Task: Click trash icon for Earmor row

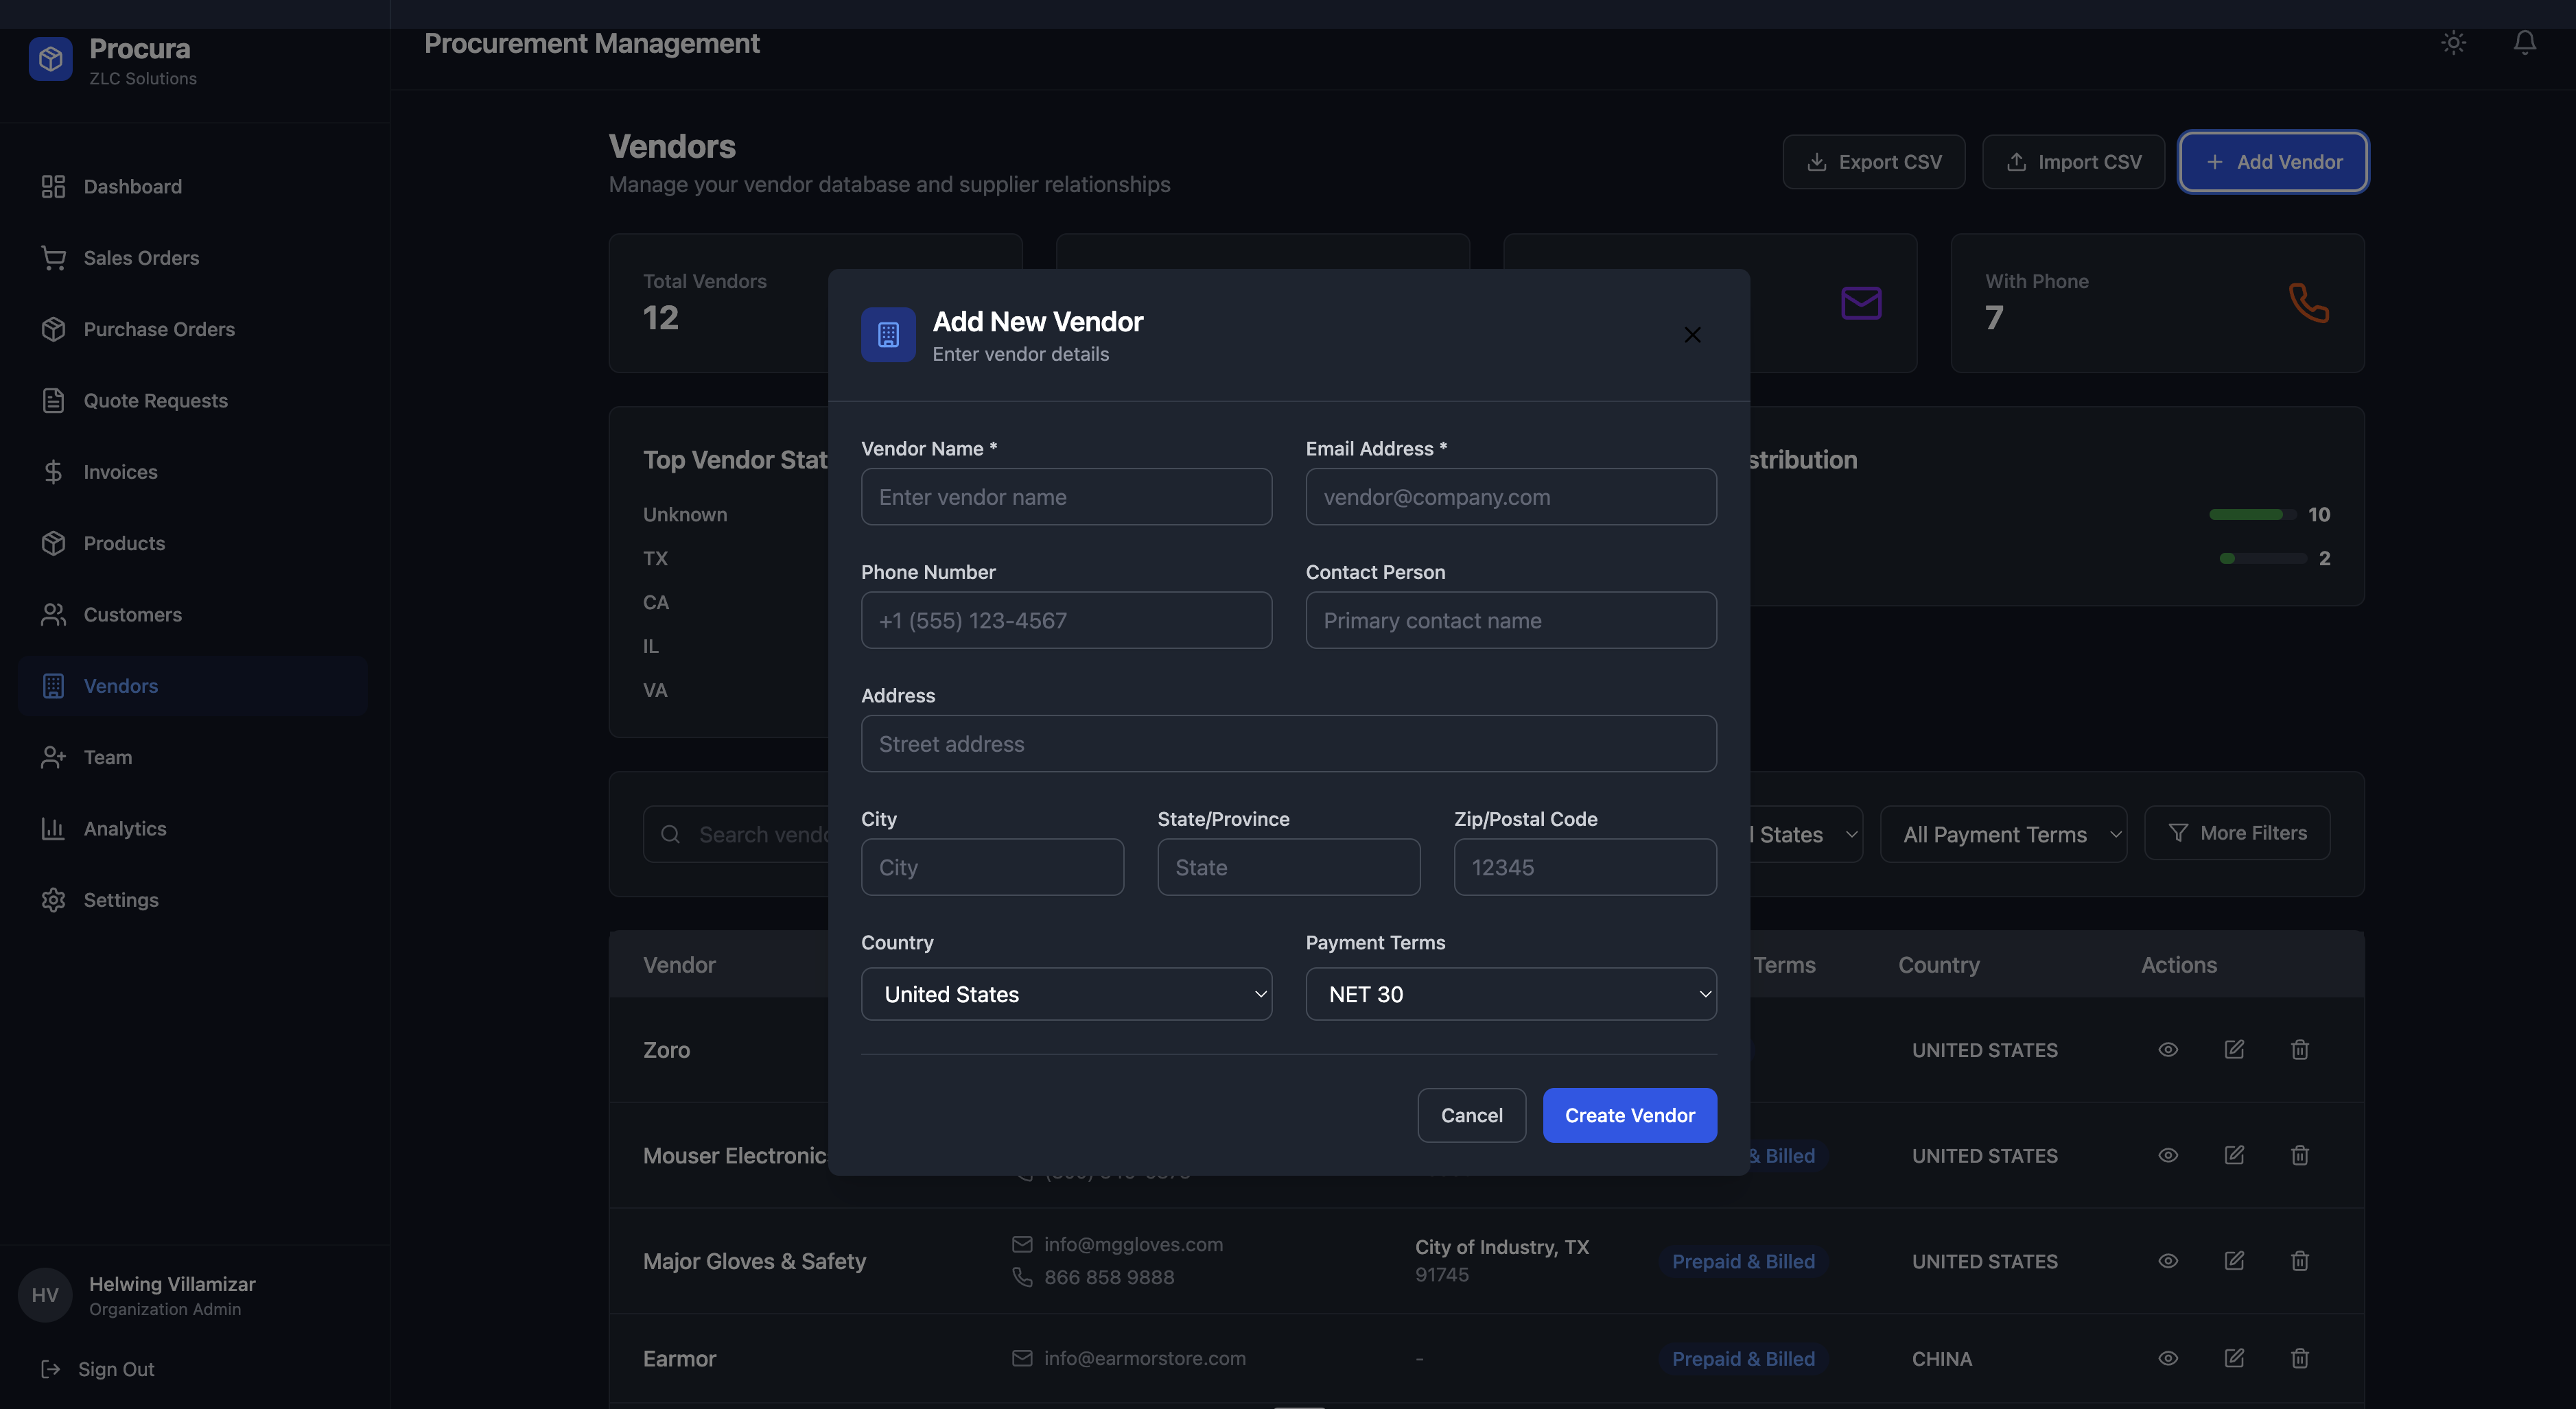Action: [x=2299, y=1358]
